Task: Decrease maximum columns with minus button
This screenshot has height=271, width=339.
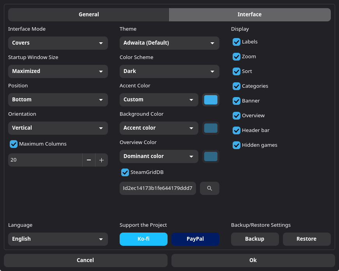Action: [x=88, y=160]
